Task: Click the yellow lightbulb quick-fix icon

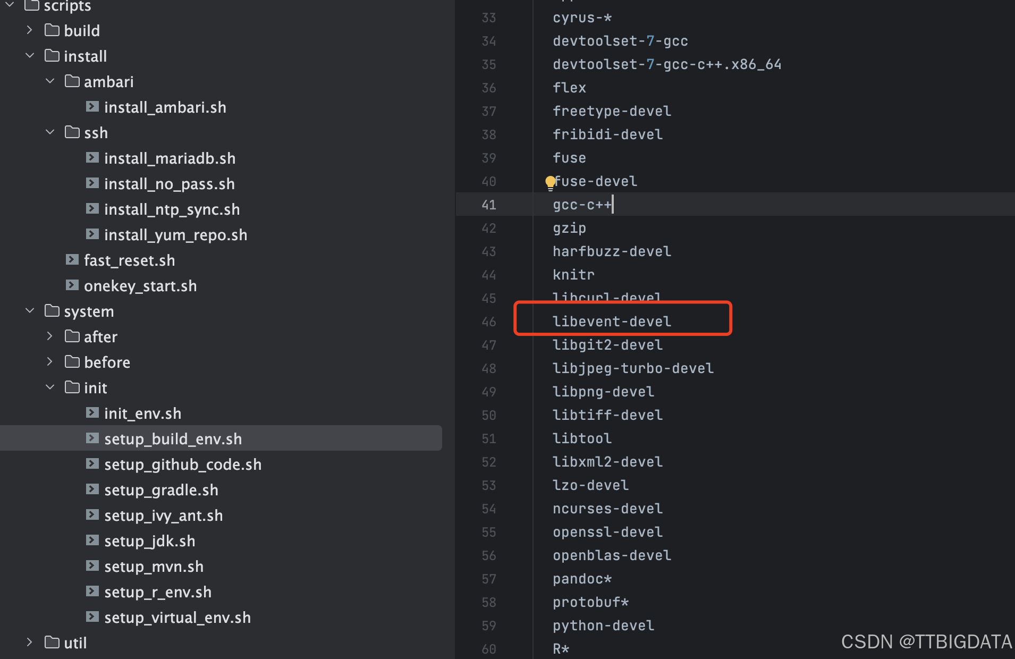Action: pyautogui.click(x=551, y=183)
